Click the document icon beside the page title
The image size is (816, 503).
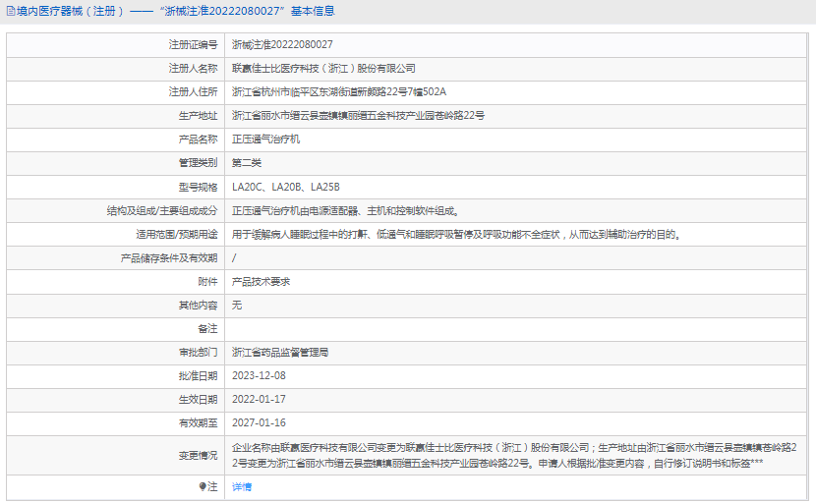[11, 11]
